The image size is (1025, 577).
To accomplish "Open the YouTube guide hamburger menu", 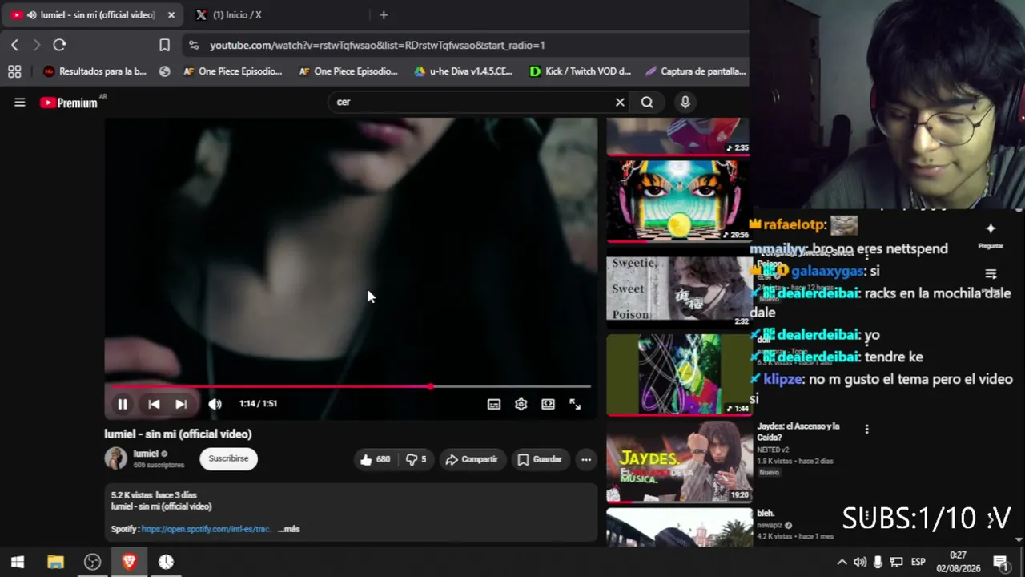I will pos(20,103).
